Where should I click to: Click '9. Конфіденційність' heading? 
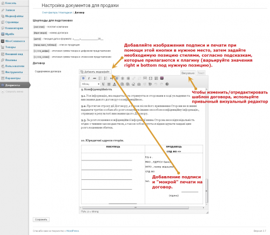coord(96,90)
